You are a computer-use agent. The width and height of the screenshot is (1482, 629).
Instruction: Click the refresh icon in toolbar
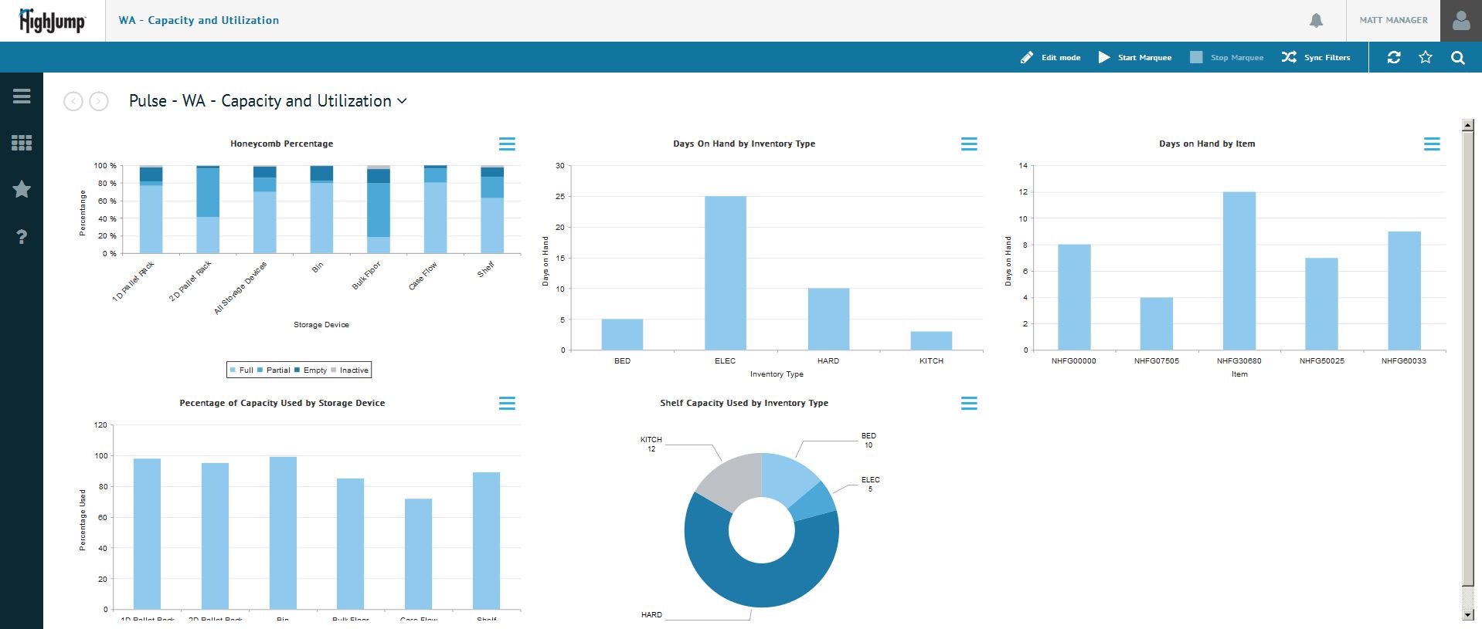coord(1394,58)
